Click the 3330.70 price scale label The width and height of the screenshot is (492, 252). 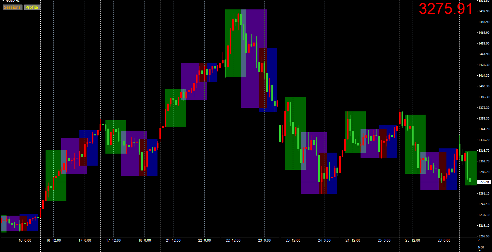tap(485, 140)
